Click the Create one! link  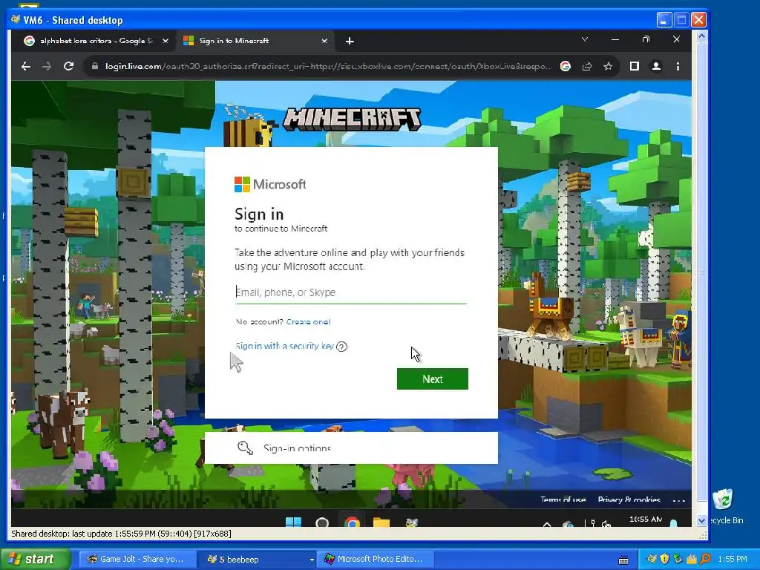308,322
